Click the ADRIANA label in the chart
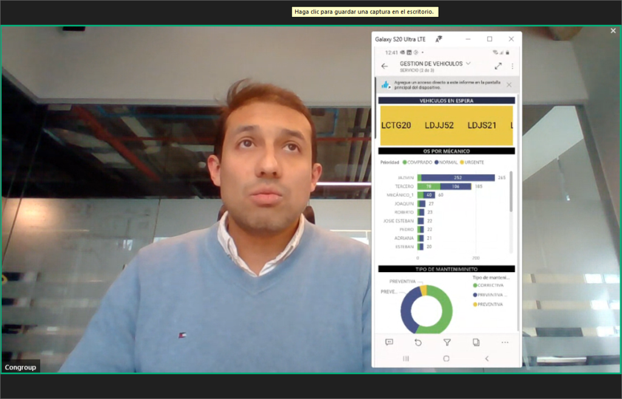The image size is (622, 399). pos(404,238)
